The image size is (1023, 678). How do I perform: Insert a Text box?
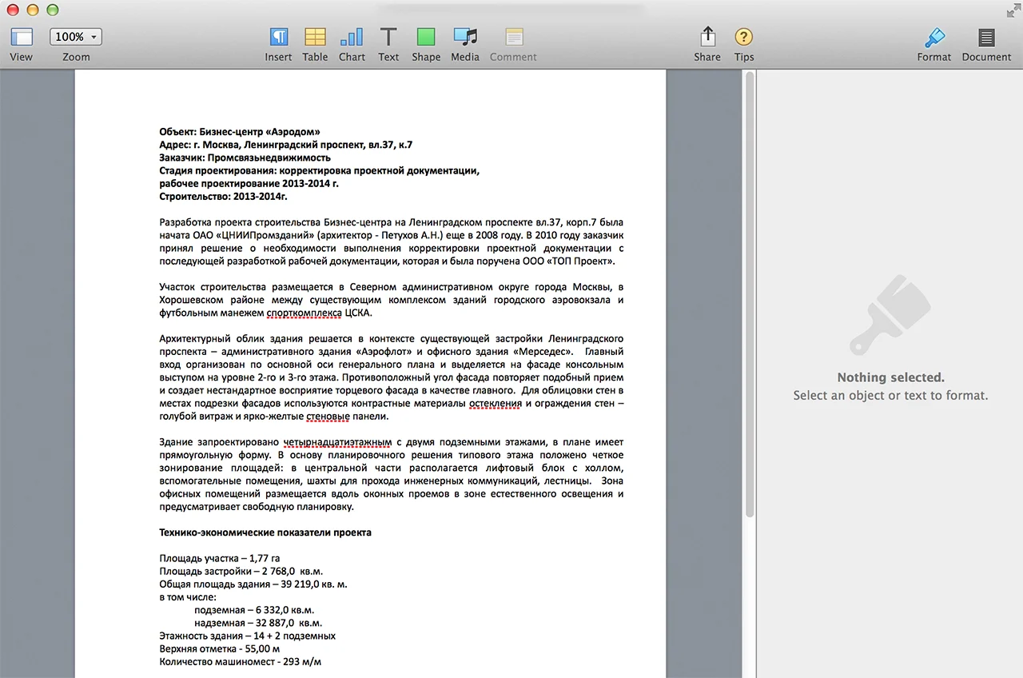coord(388,37)
